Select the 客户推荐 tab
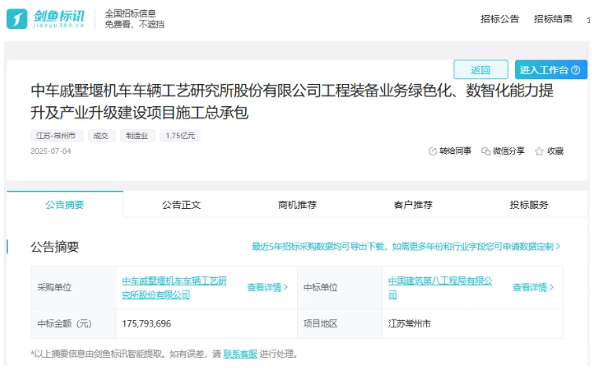 click(x=413, y=204)
